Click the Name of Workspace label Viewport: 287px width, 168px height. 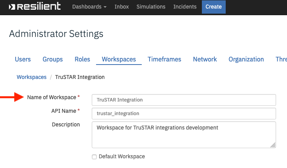[x=52, y=97]
